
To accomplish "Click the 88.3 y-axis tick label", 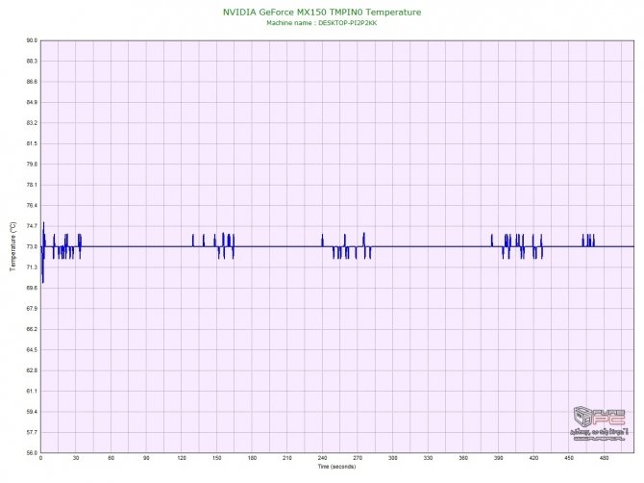I will pyautogui.click(x=32, y=62).
